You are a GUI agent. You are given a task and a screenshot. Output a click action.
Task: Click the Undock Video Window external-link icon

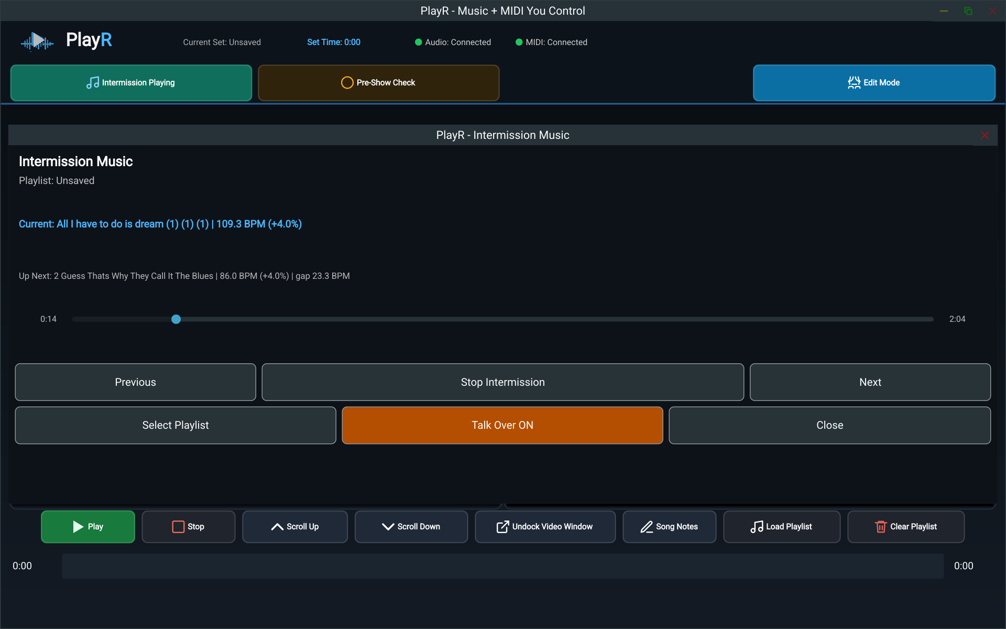click(x=502, y=527)
